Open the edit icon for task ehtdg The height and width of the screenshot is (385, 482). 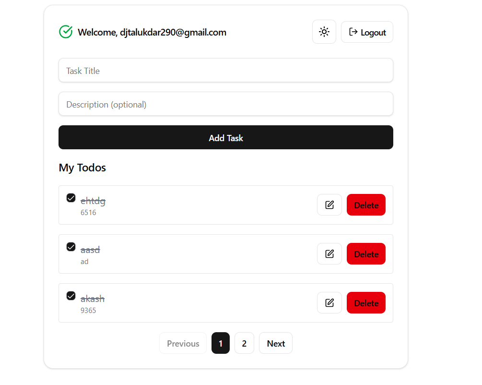pos(329,205)
